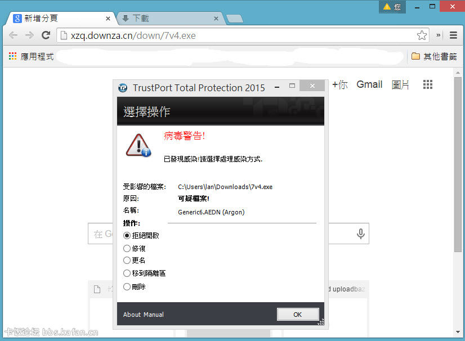The height and width of the screenshot is (341, 465).
Task: Open the Chrome hamburger menu
Action: 453,35
